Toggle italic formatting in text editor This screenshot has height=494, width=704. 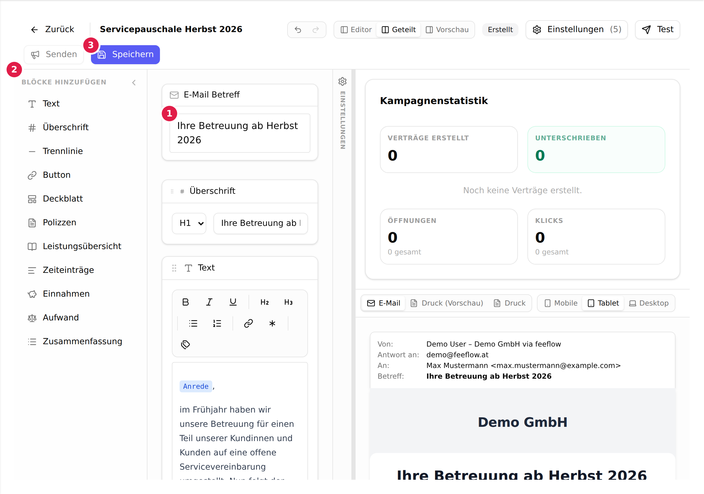209,302
